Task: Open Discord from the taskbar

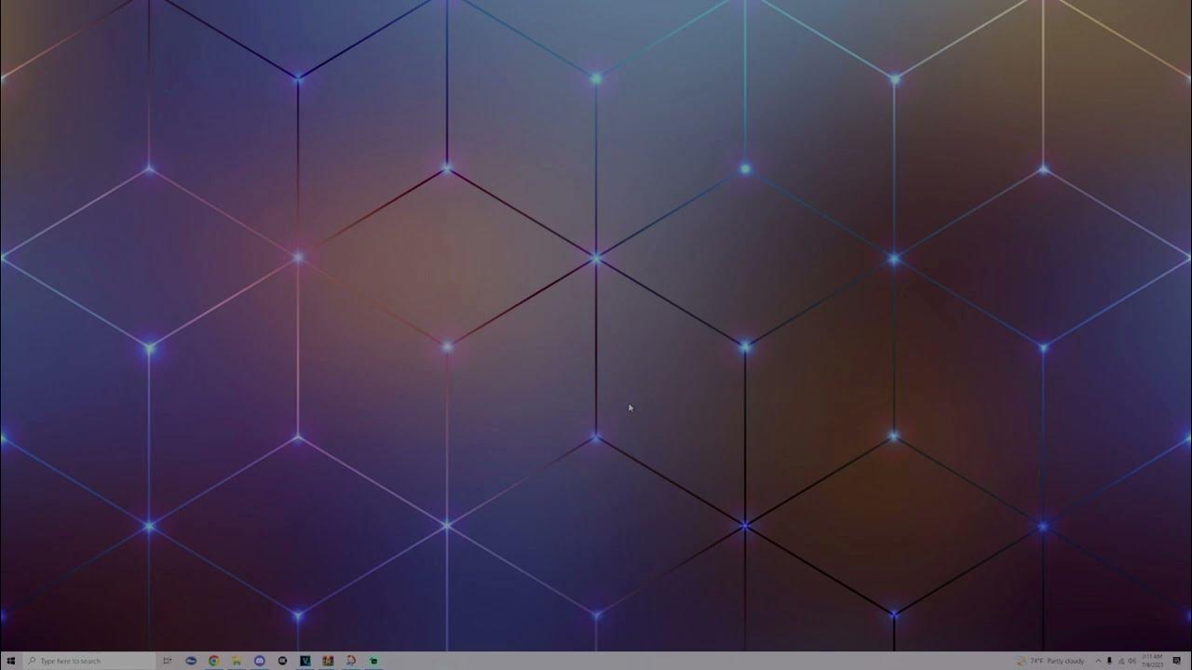Action: (x=260, y=661)
